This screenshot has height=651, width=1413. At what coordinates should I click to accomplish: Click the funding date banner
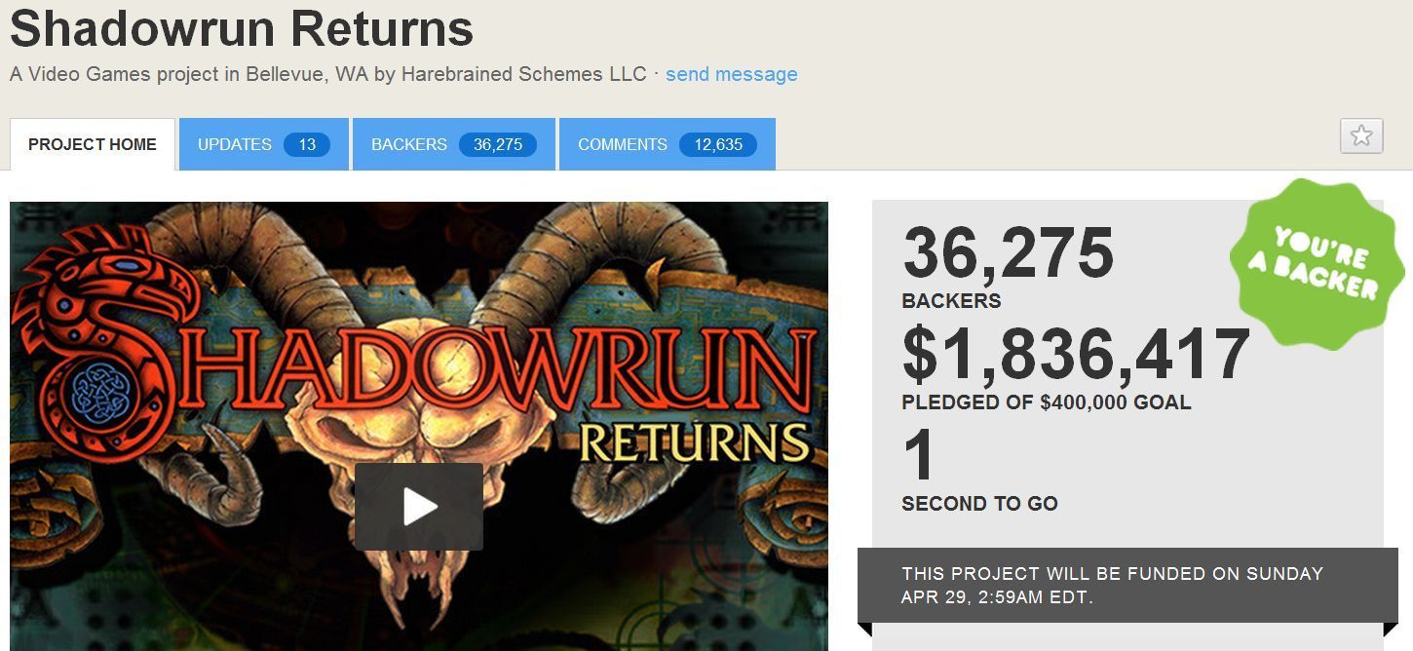coord(1127,585)
